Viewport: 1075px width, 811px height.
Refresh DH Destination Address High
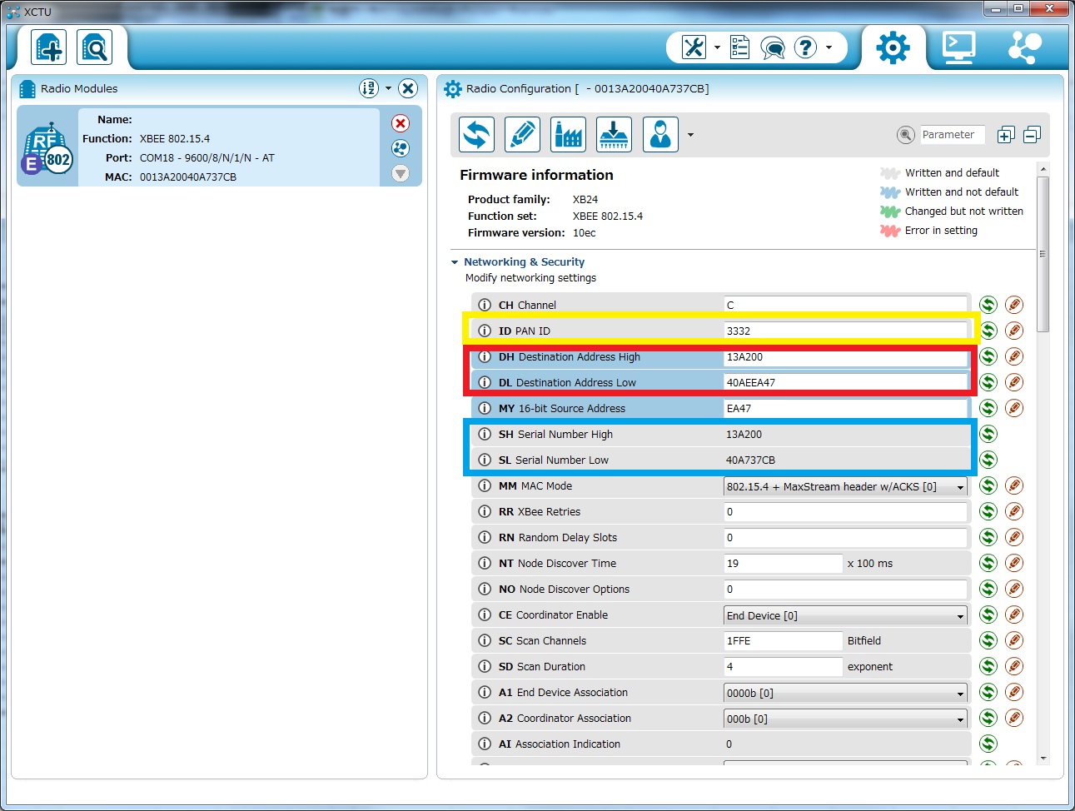click(988, 356)
